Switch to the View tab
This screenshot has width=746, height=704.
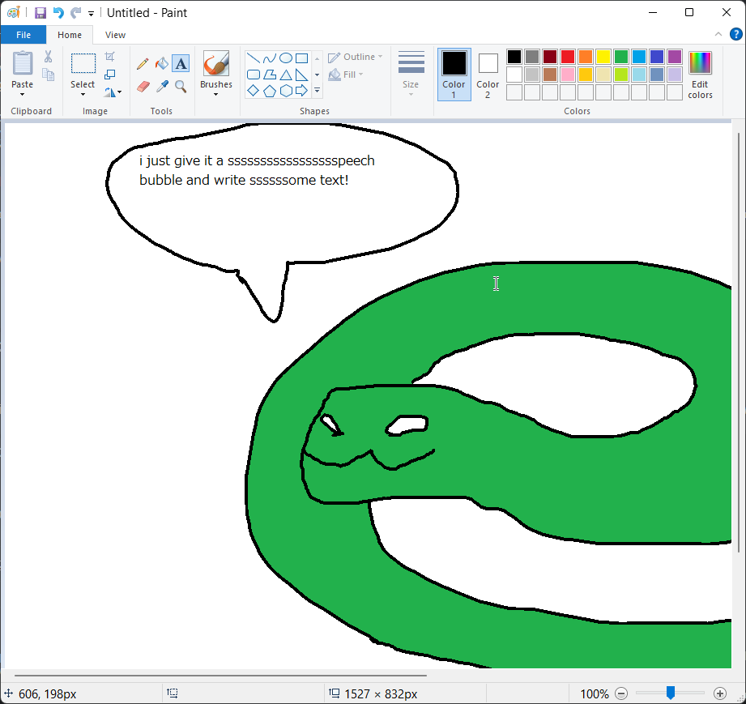pyautogui.click(x=115, y=35)
